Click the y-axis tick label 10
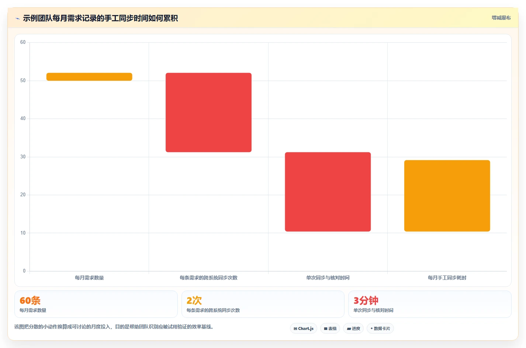Viewport: 526px width, 348px height. (23, 233)
